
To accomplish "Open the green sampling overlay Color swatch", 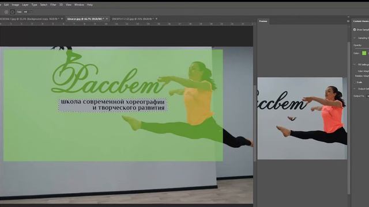I will [x=364, y=53].
